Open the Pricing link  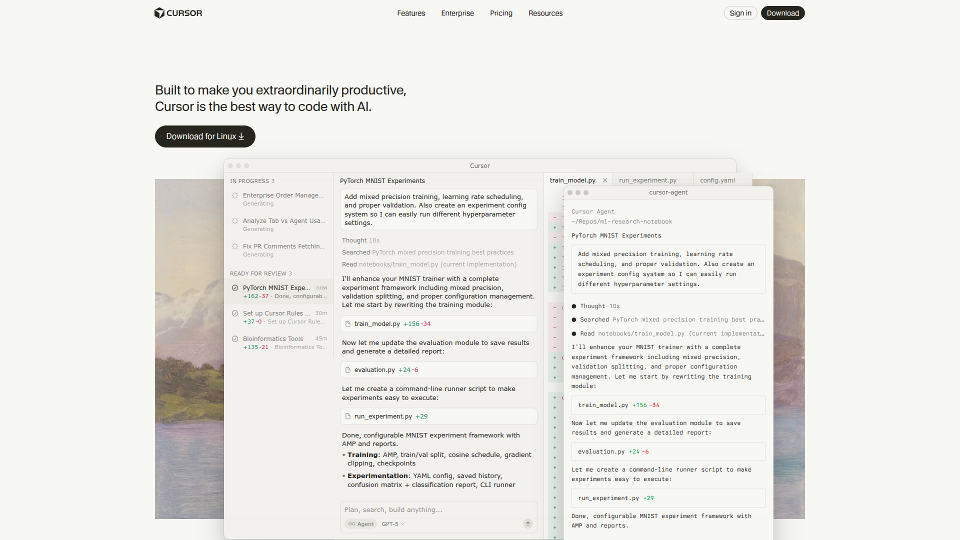click(x=501, y=13)
